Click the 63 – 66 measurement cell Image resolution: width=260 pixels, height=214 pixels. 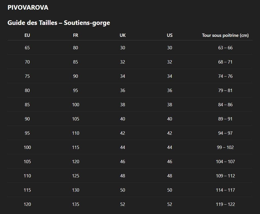tap(225, 48)
